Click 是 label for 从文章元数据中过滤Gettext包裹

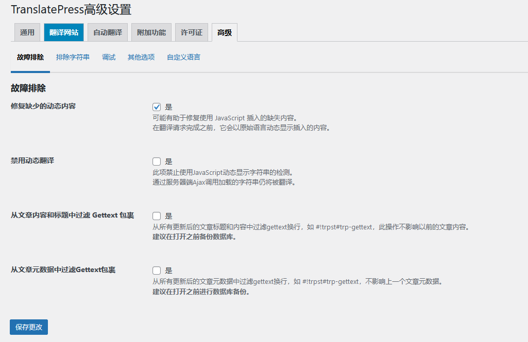(x=167, y=270)
